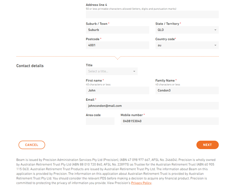Select the First name field with John
The image size is (231, 188).
(117, 90)
